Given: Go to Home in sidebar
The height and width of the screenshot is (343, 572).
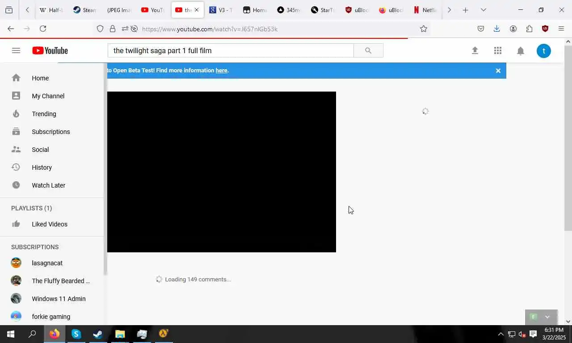Looking at the screenshot, I should coord(52,78).
